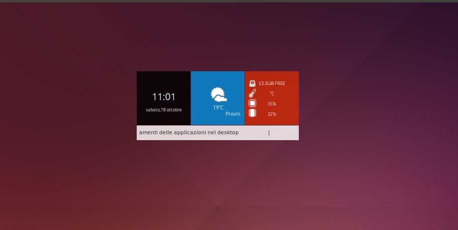Click the hard disk free space icon
Screen dimensions: 458x230
[252, 84]
